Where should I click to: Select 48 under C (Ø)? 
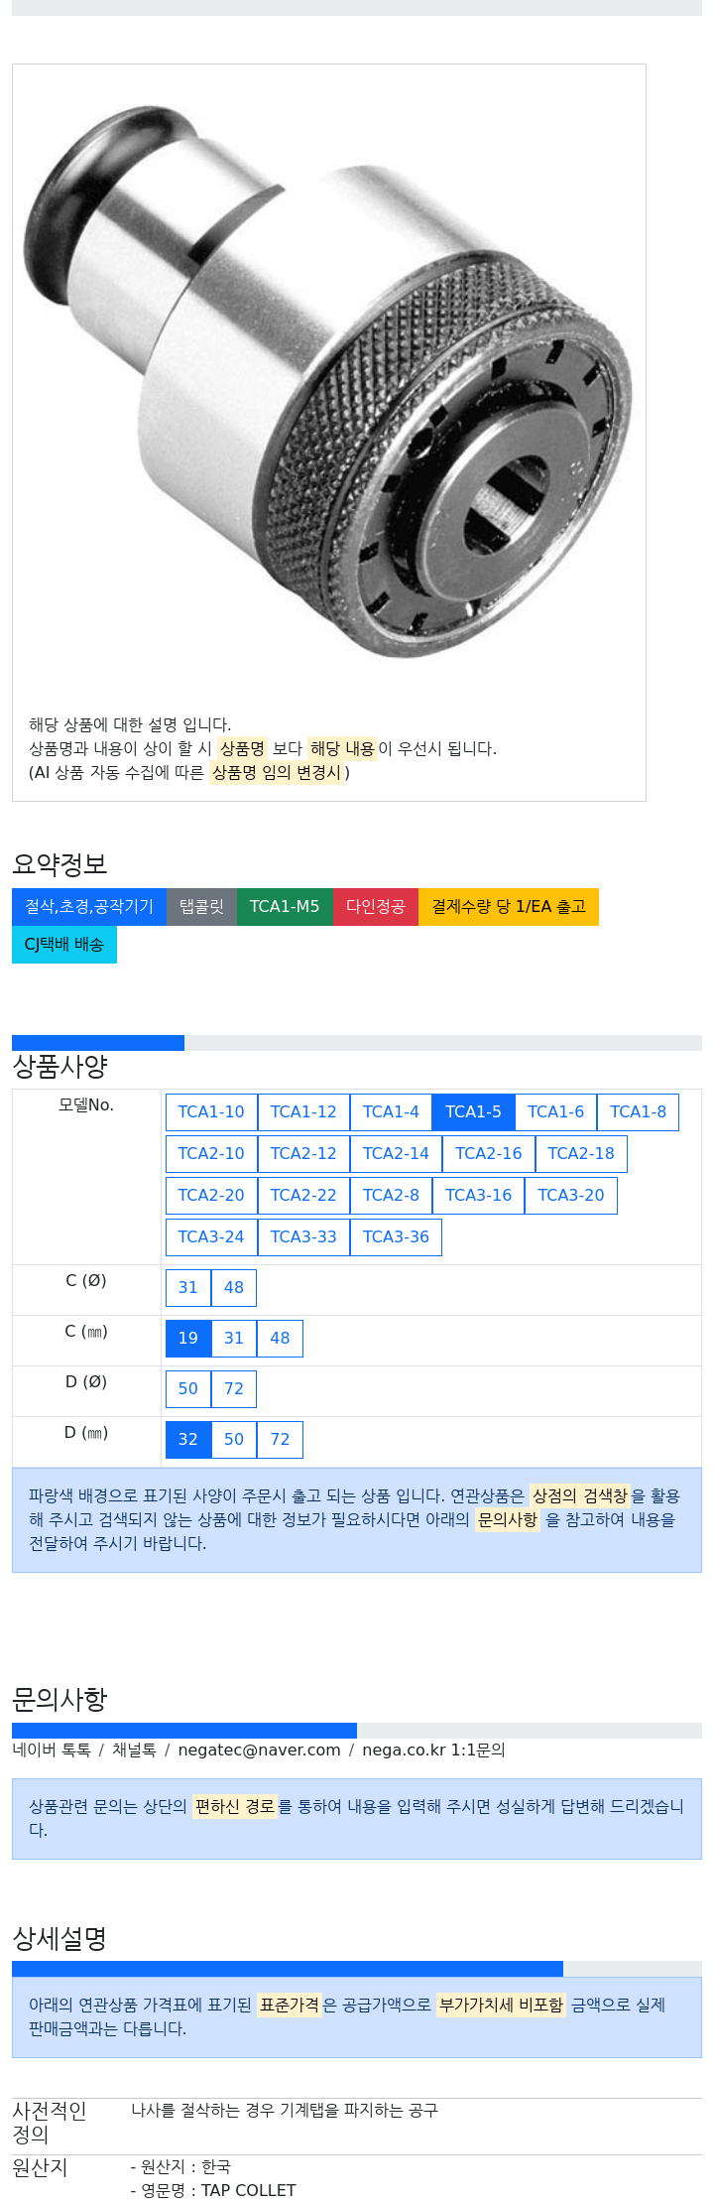point(234,1287)
